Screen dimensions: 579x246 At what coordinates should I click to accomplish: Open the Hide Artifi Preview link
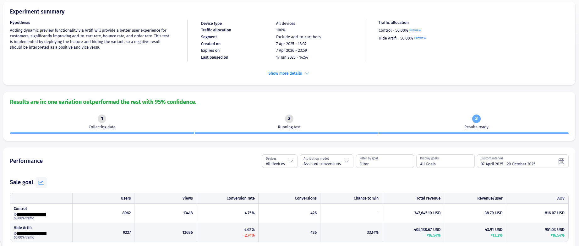click(420, 38)
